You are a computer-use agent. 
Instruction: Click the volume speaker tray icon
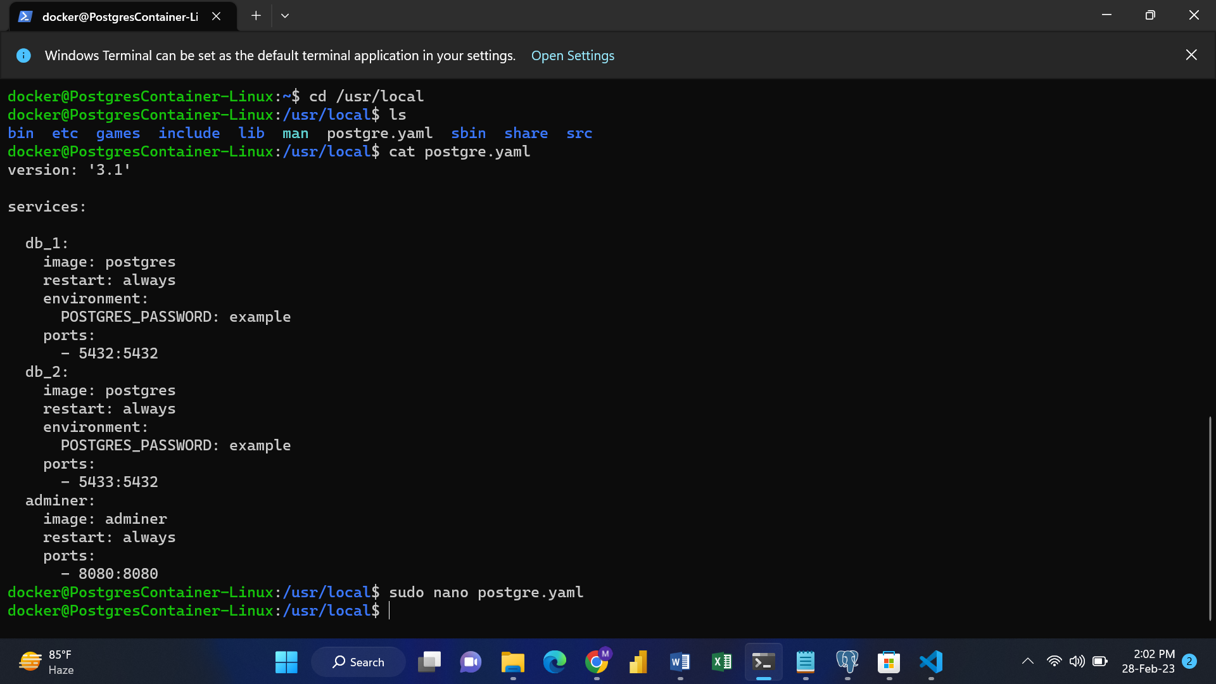click(x=1077, y=661)
